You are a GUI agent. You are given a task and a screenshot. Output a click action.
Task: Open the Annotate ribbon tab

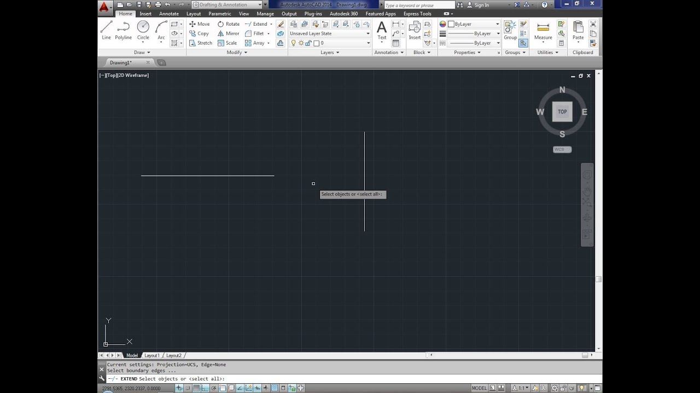click(x=169, y=14)
